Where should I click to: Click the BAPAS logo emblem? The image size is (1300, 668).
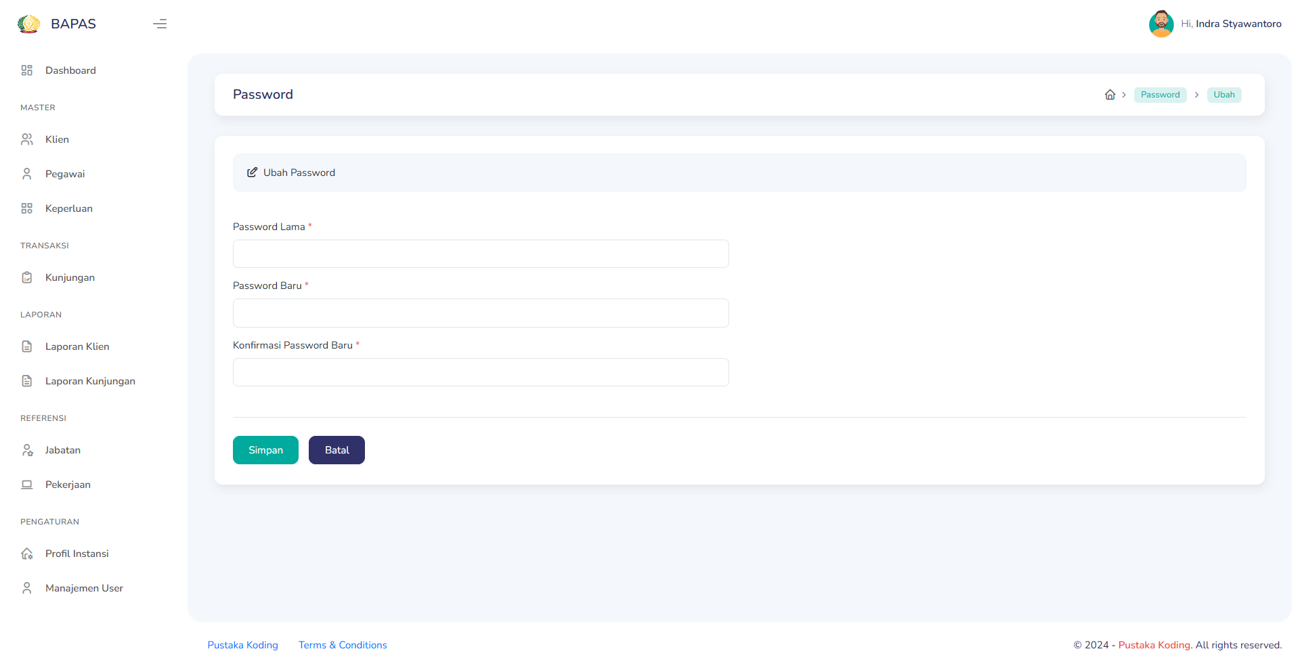(28, 24)
